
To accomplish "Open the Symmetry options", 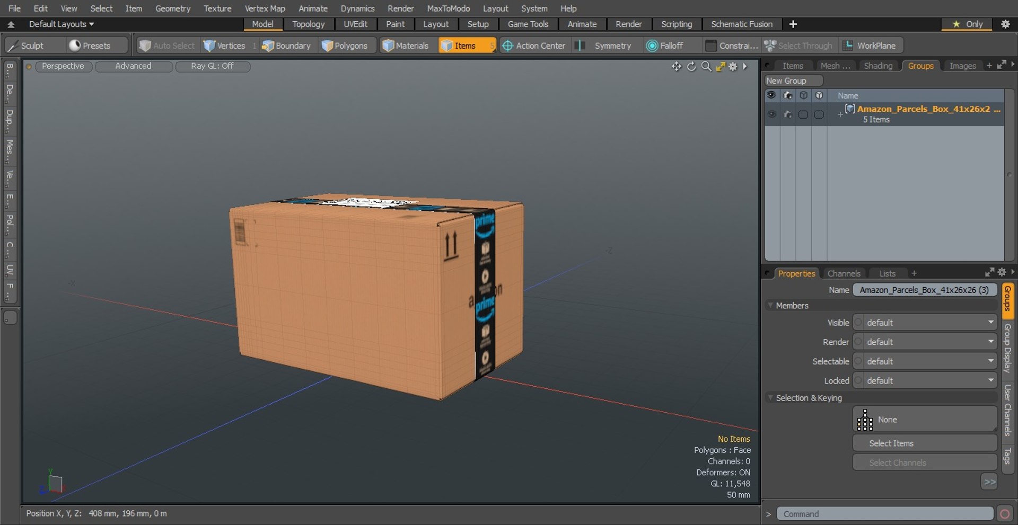I will point(606,46).
